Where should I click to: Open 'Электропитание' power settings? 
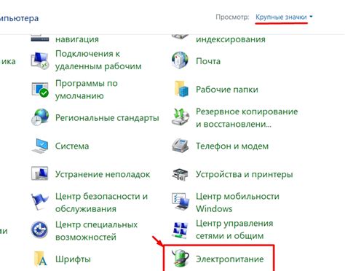tap(230, 259)
